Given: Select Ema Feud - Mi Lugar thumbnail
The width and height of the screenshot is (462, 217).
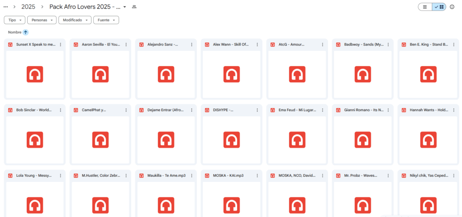Looking at the screenshot, I should (297, 140).
